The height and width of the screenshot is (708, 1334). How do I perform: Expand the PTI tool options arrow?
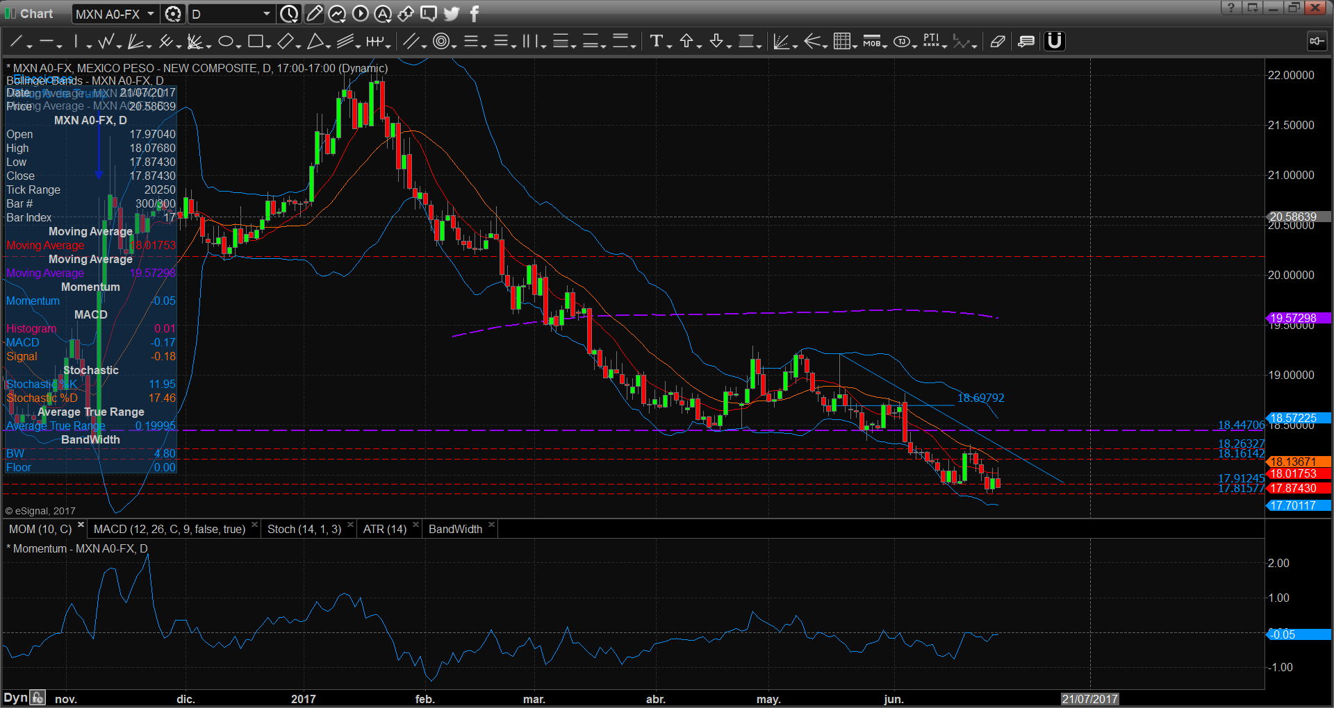(x=945, y=46)
